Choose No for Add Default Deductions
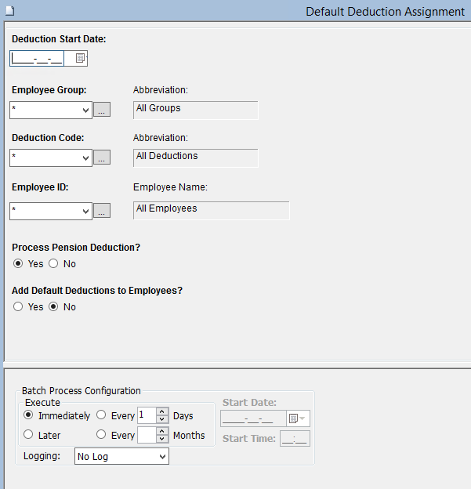 click(x=54, y=306)
